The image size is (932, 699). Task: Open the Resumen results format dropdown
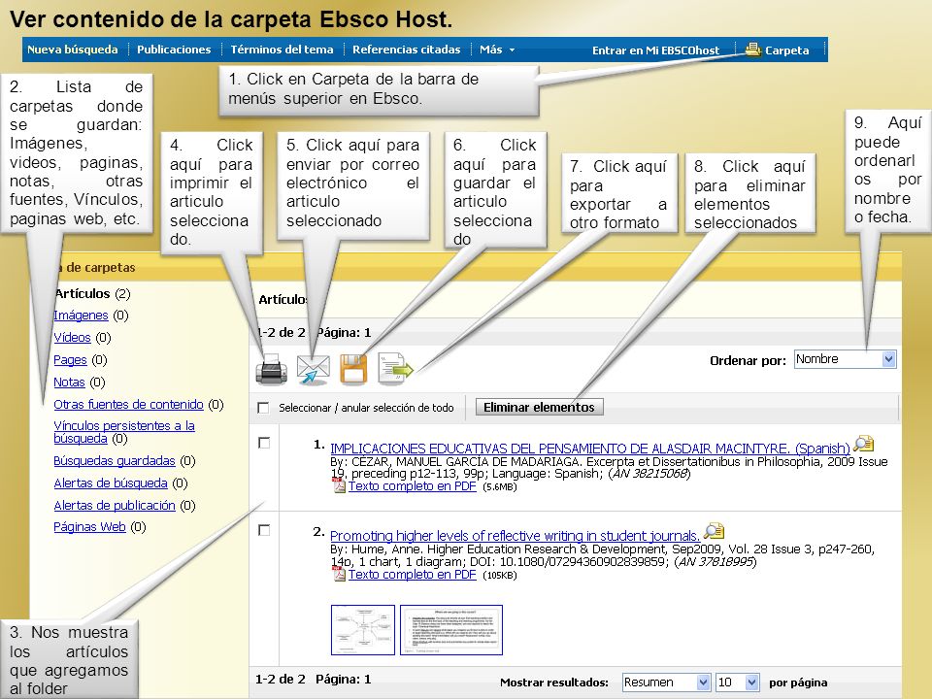tap(666, 682)
